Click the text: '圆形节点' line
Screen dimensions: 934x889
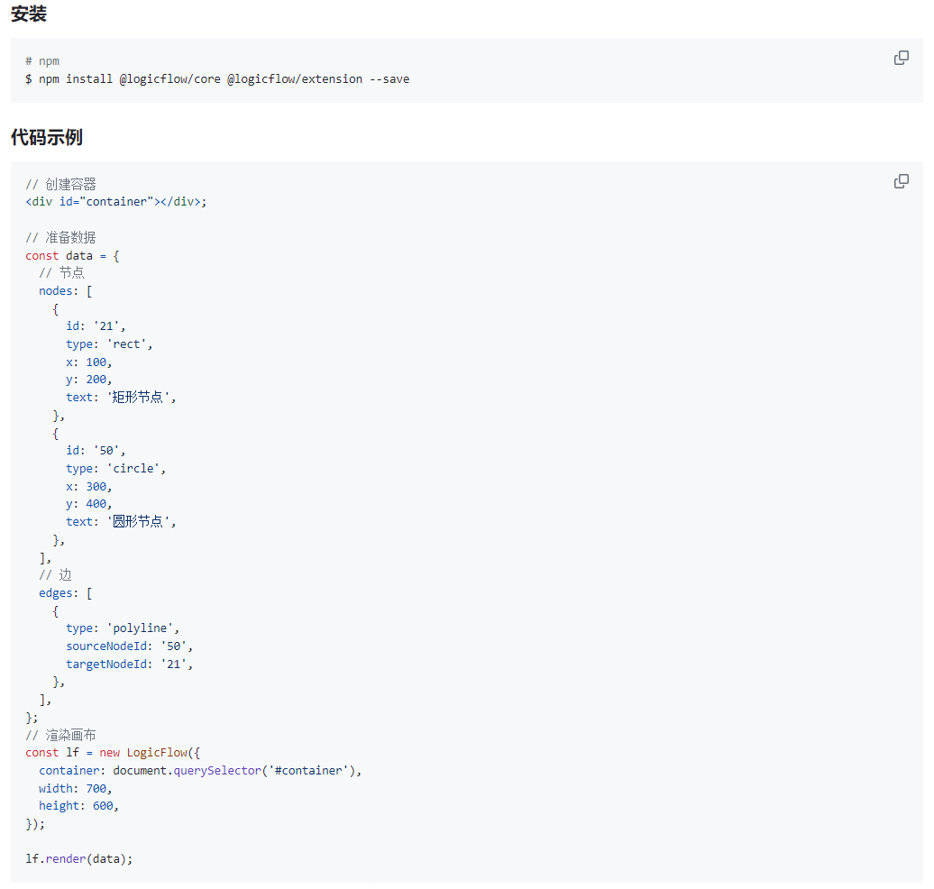coord(121,521)
